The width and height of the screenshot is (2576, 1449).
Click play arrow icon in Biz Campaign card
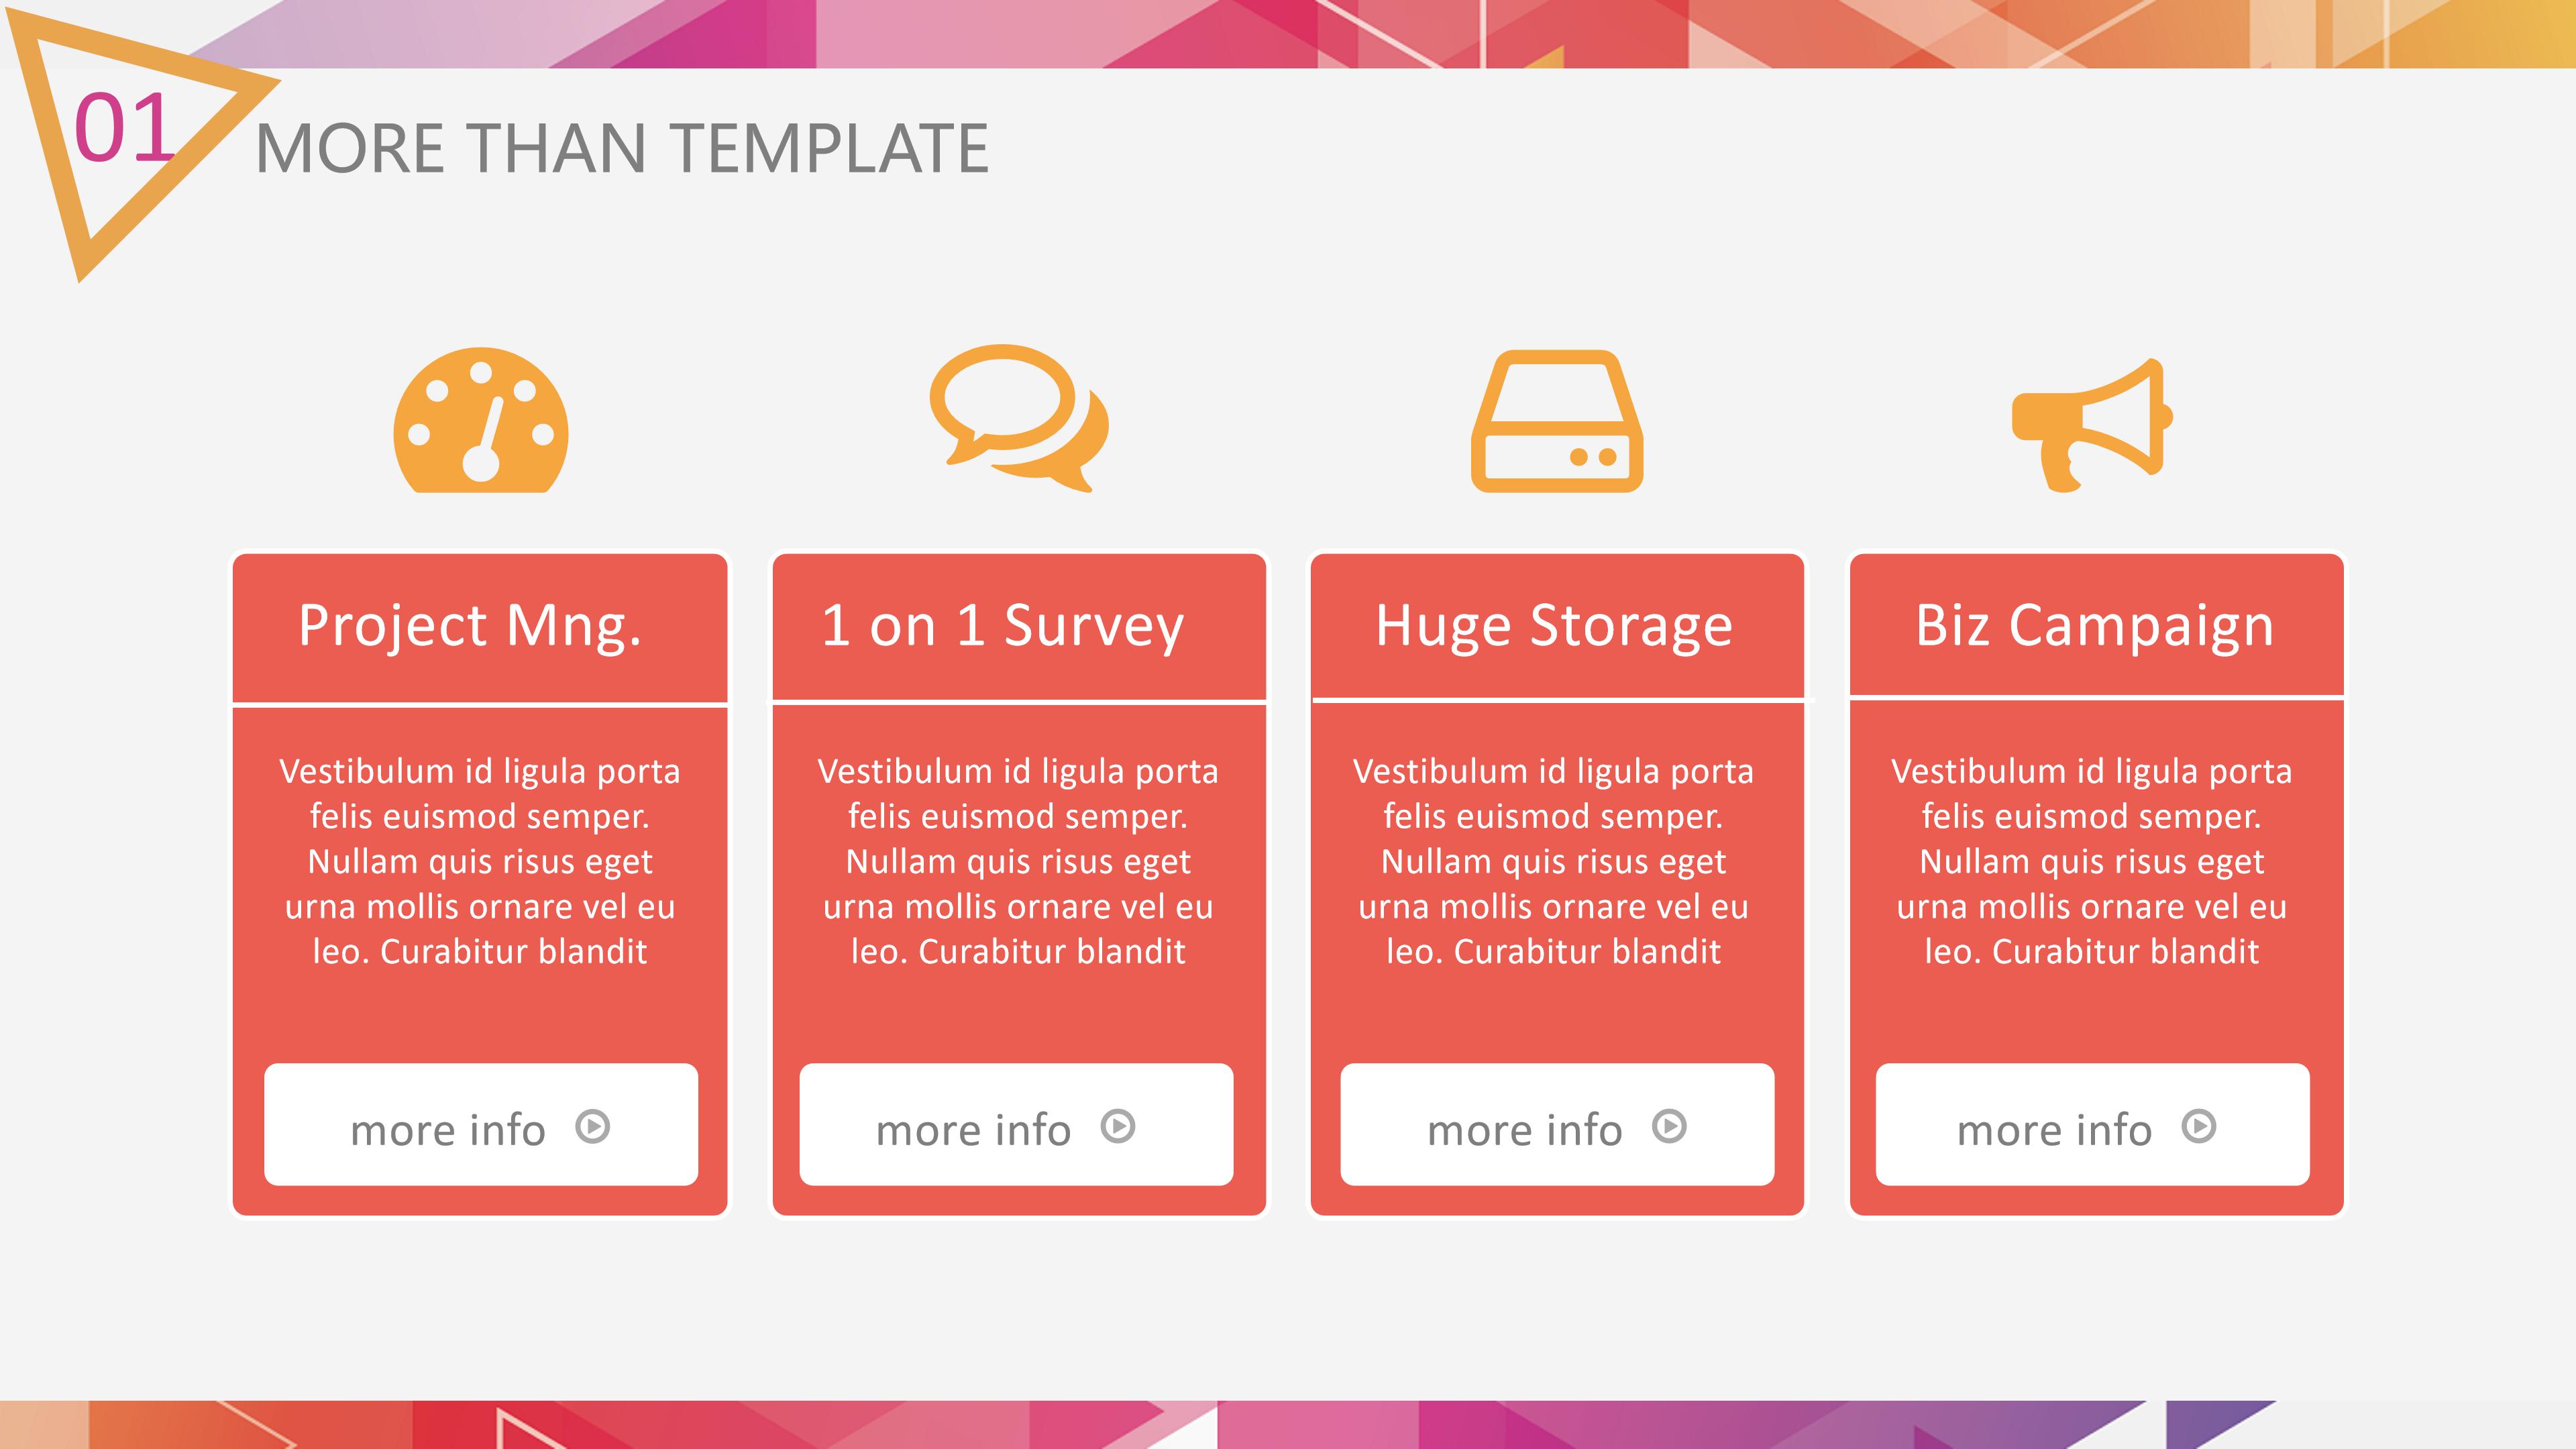(x=2199, y=1127)
